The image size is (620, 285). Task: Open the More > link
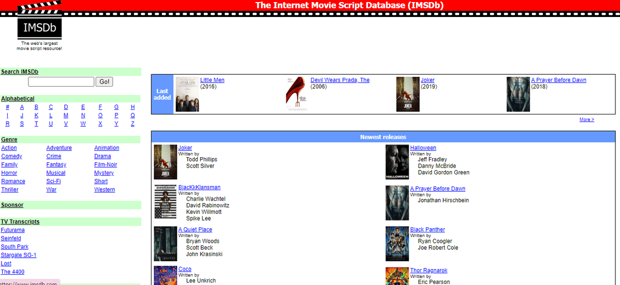(587, 120)
